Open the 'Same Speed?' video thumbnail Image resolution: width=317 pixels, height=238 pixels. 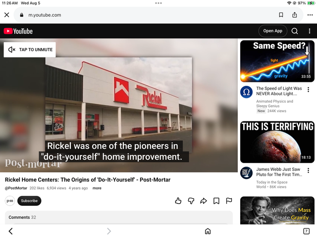tap(277, 61)
